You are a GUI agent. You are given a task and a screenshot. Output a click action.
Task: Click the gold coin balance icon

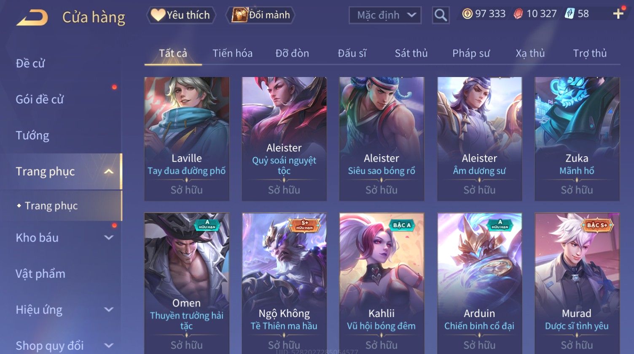click(467, 14)
